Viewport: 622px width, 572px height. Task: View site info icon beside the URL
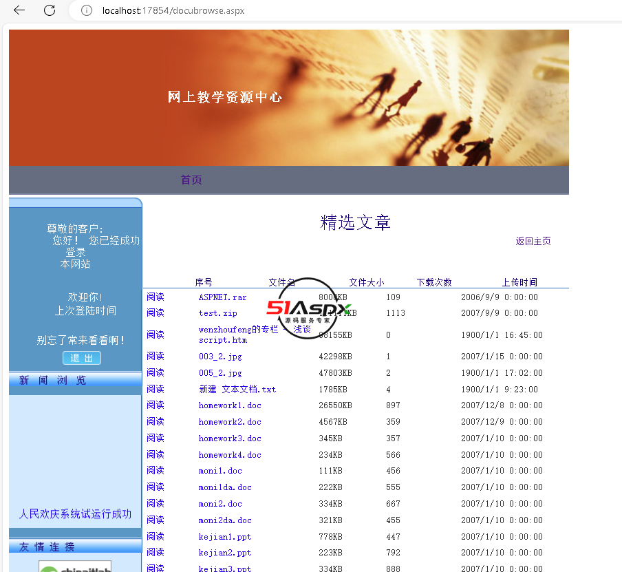(87, 10)
